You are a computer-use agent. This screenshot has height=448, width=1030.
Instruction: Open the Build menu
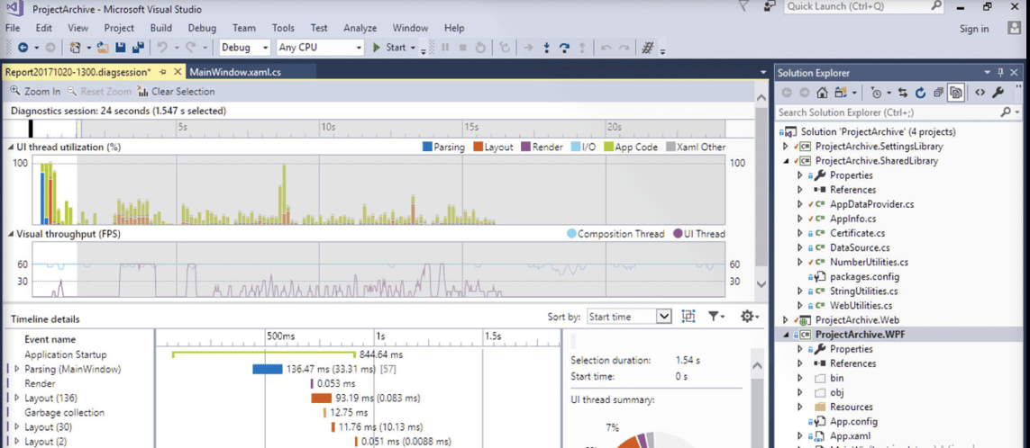click(161, 28)
